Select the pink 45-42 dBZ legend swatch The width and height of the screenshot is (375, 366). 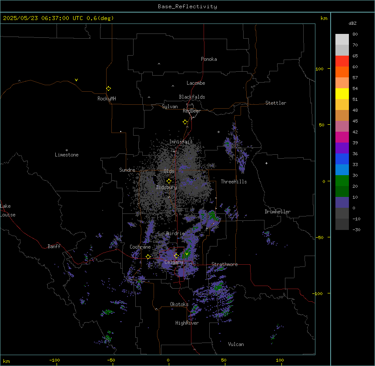point(342,126)
